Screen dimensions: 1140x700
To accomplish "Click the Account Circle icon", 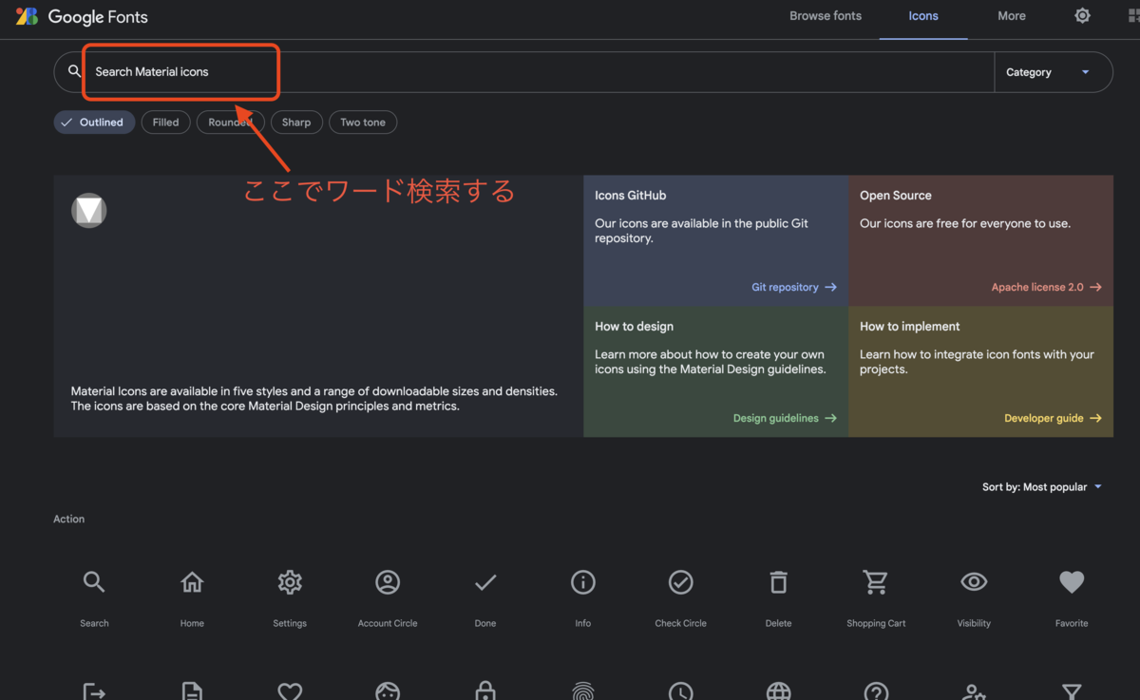I will click(x=388, y=582).
